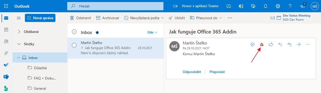Open Settings gear in header
This screenshot has height=93, width=321.
[278, 6]
